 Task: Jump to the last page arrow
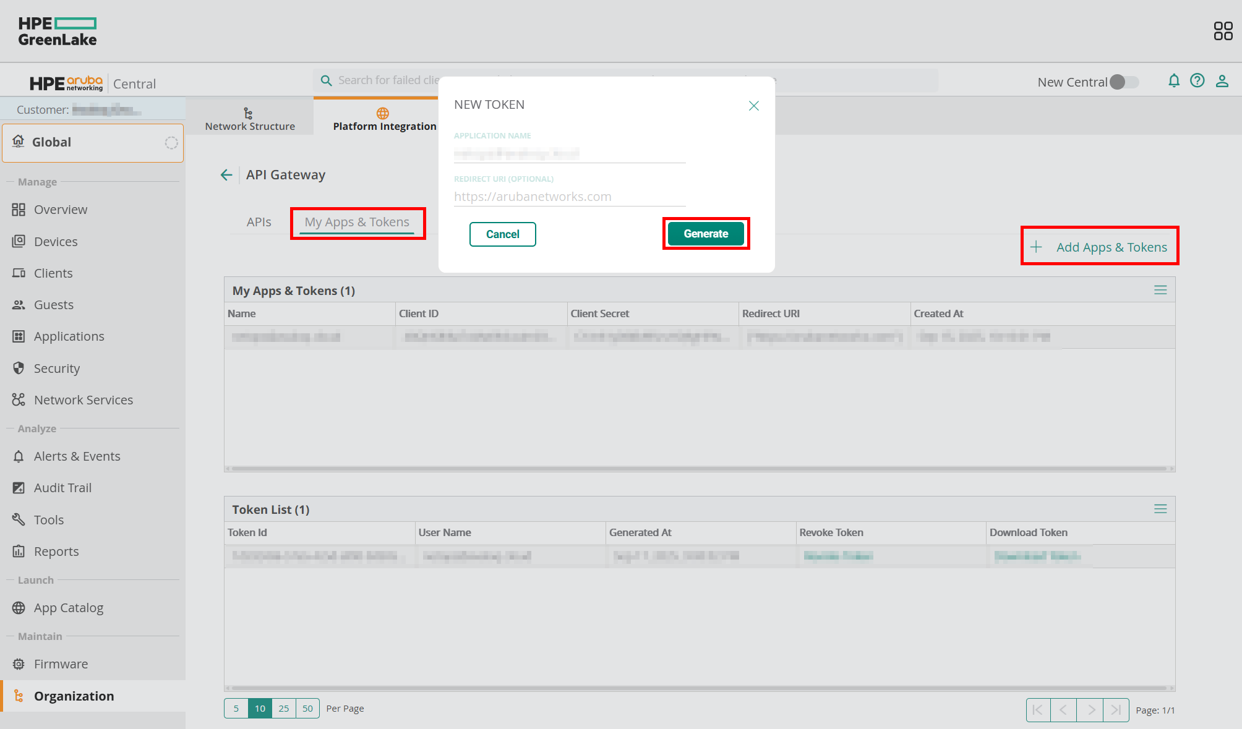pos(1116,710)
